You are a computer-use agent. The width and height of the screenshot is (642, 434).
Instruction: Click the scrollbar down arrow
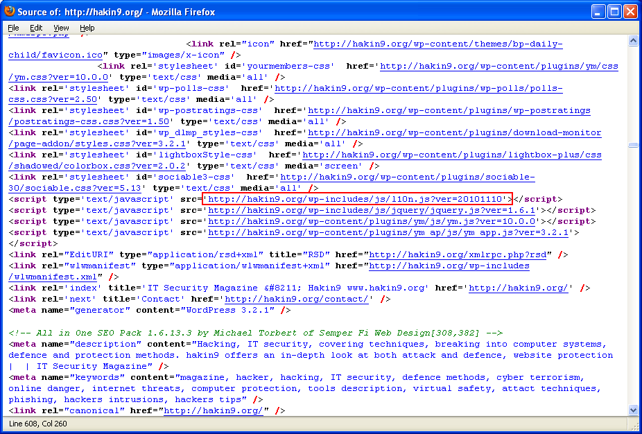pos(632,410)
